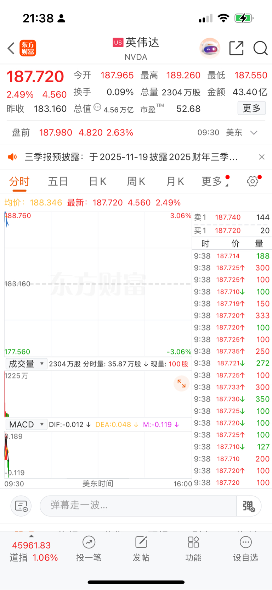Image resolution: width=272 pixels, height=590 pixels.
Task: Tap the orange speaker announcement icon
Action: (12, 157)
